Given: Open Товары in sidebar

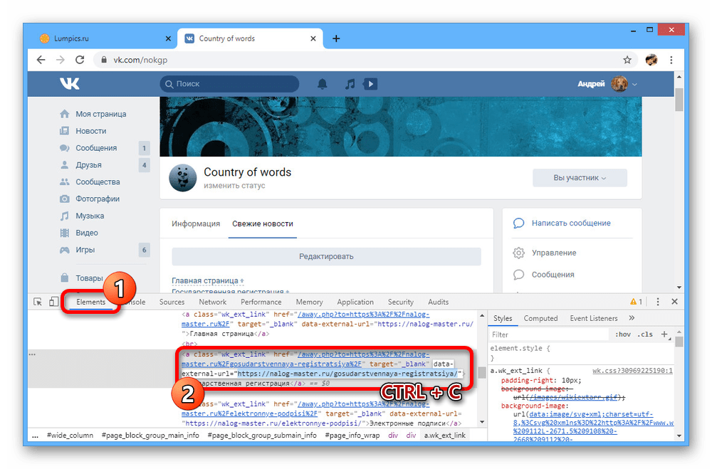Looking at the screenshot, I should click(89, 278).
